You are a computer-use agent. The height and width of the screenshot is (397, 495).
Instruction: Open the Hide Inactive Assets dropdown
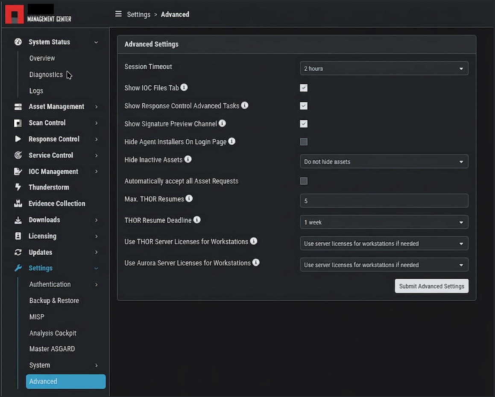[384, 162]
